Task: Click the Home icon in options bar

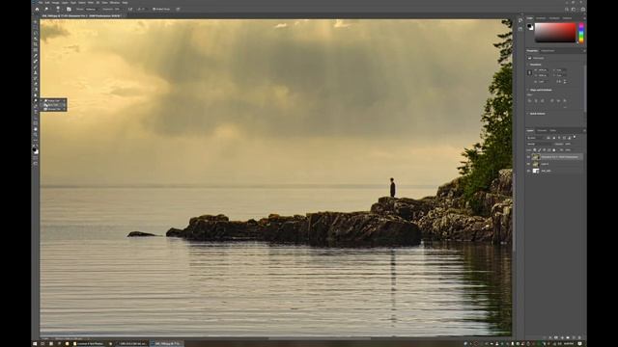Action: pos(37,9)
